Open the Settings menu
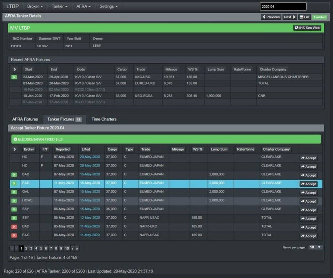 (108, 6)
